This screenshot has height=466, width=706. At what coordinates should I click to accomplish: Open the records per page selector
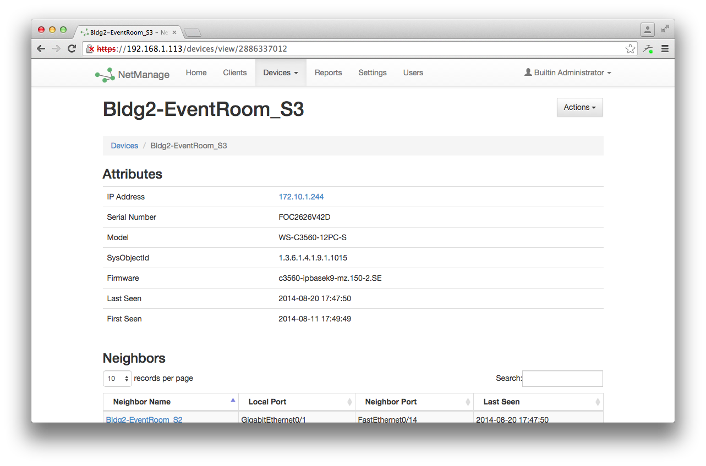[x=117, y=379]
